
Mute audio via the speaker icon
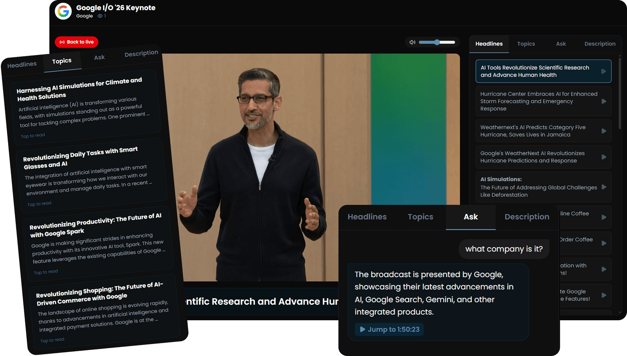[x=412, y=42]
